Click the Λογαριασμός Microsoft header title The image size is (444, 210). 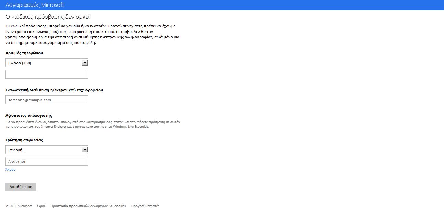[35, 5]
